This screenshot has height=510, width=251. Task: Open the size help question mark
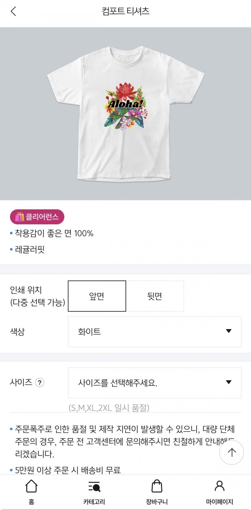pyautogui.click(x=40, y=383)
